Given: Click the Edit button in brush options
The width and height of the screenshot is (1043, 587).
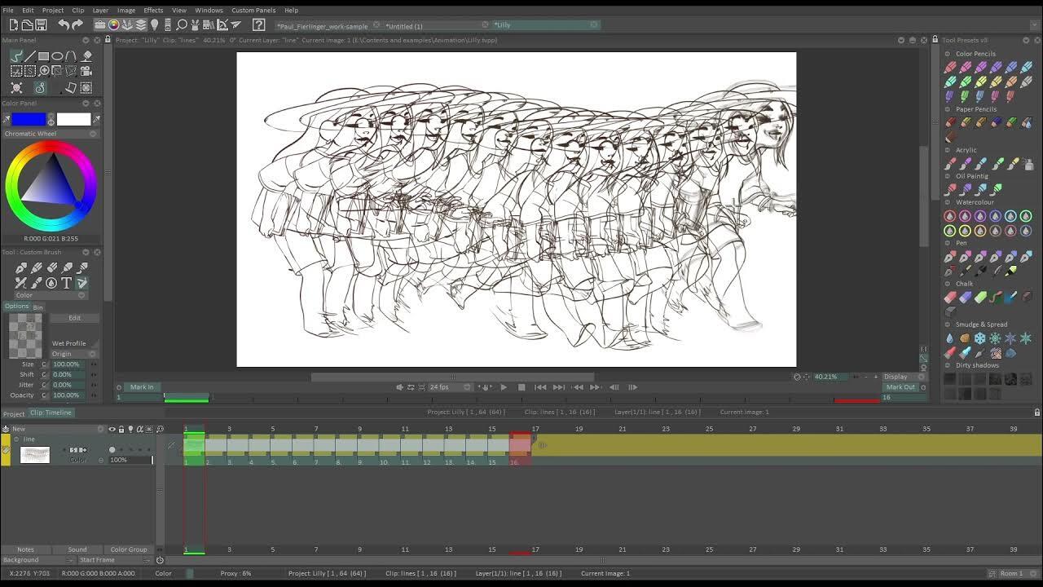Looking at the screenshot, I should (x=74, y=318).
